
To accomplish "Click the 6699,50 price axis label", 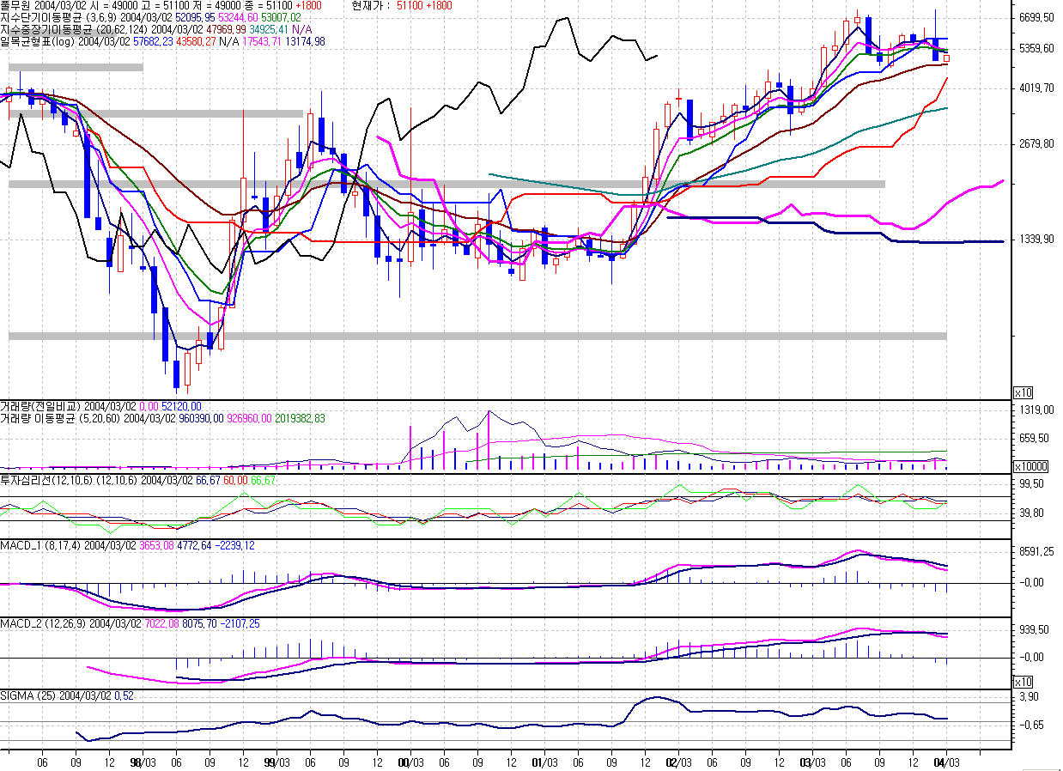I will click(1036, 17).
